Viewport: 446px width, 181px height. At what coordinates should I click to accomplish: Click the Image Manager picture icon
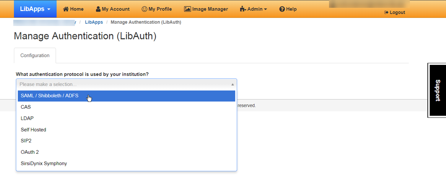[187, 9]
